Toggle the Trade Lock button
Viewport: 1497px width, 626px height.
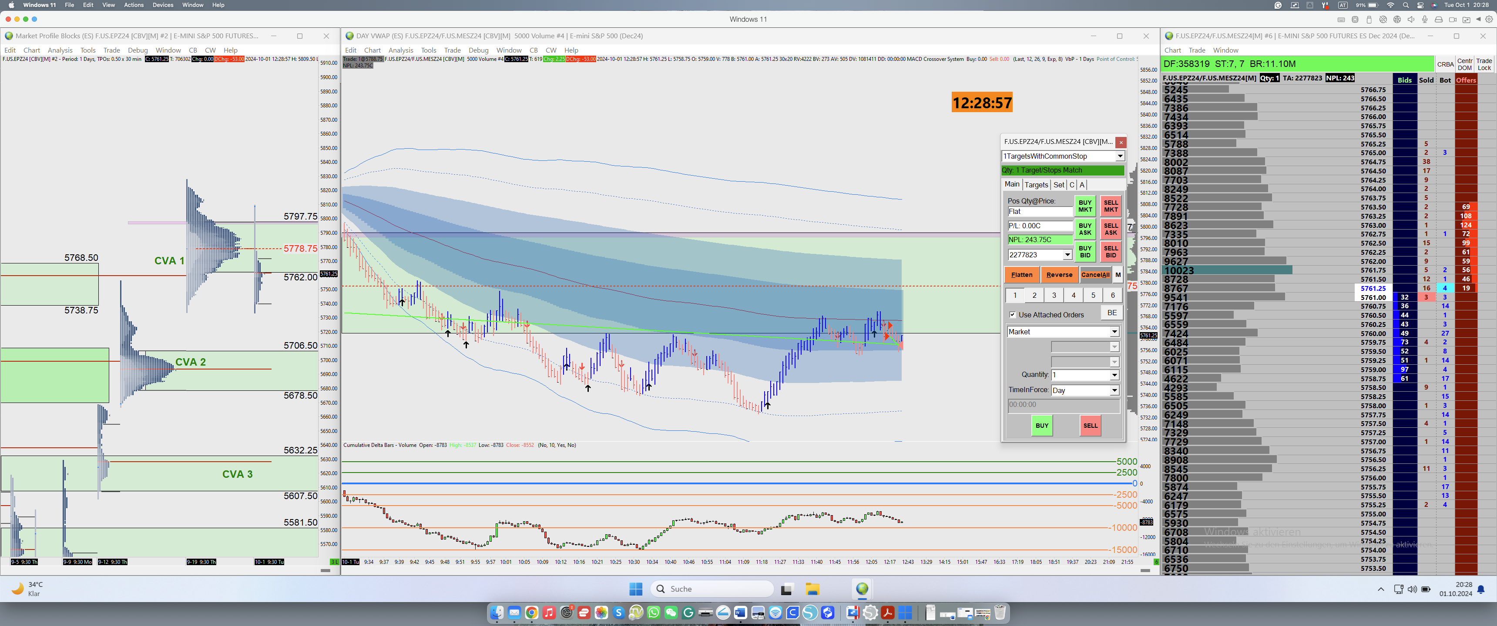(1484, 64)
